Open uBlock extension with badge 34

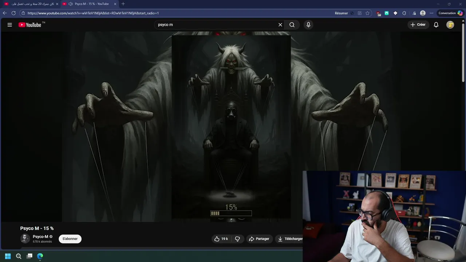click(x=379, y=13)
